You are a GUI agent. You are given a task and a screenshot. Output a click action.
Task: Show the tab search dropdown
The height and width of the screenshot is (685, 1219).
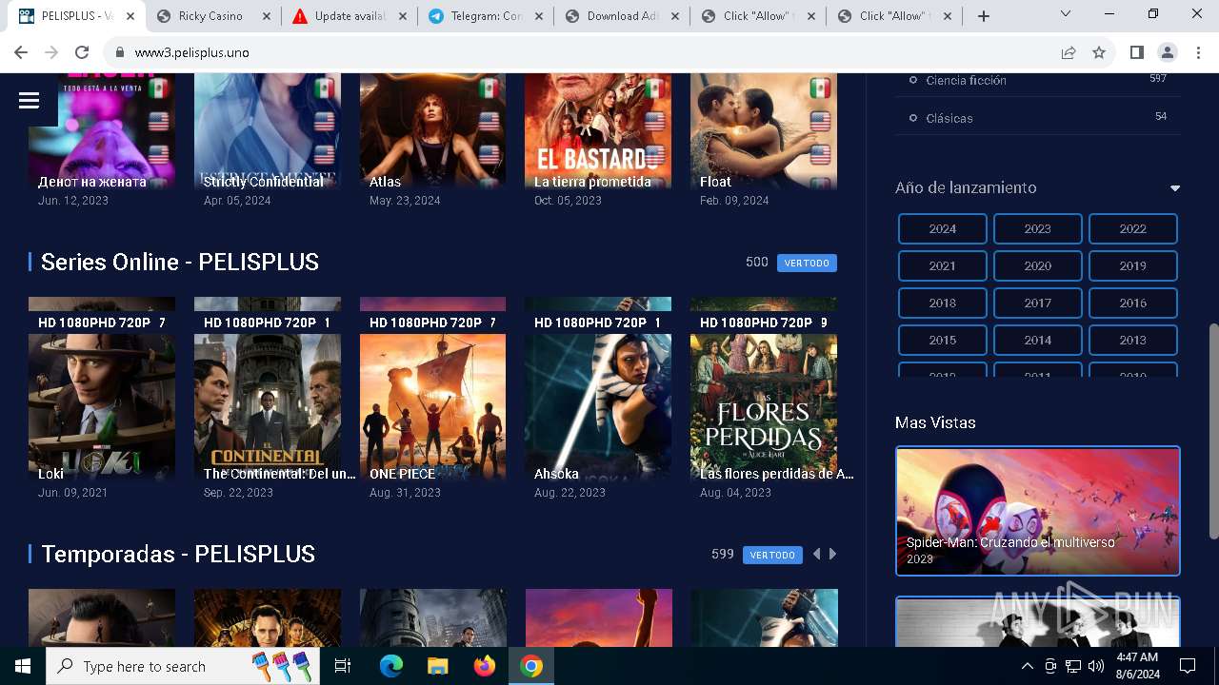coord(1066,13)
